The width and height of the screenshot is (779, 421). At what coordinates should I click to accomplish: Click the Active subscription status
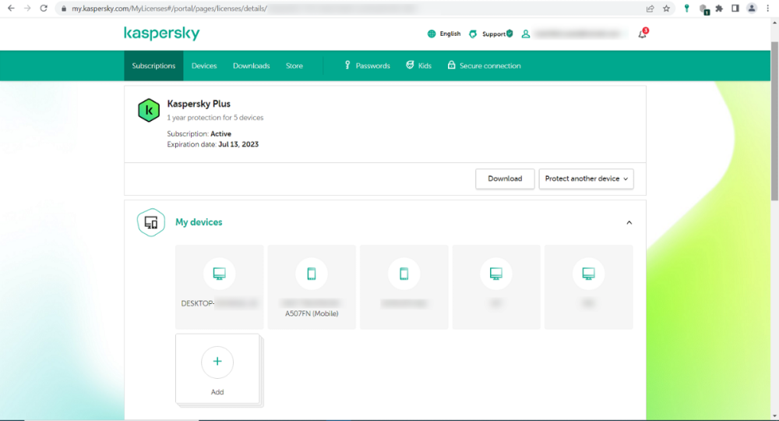point(220,133)
